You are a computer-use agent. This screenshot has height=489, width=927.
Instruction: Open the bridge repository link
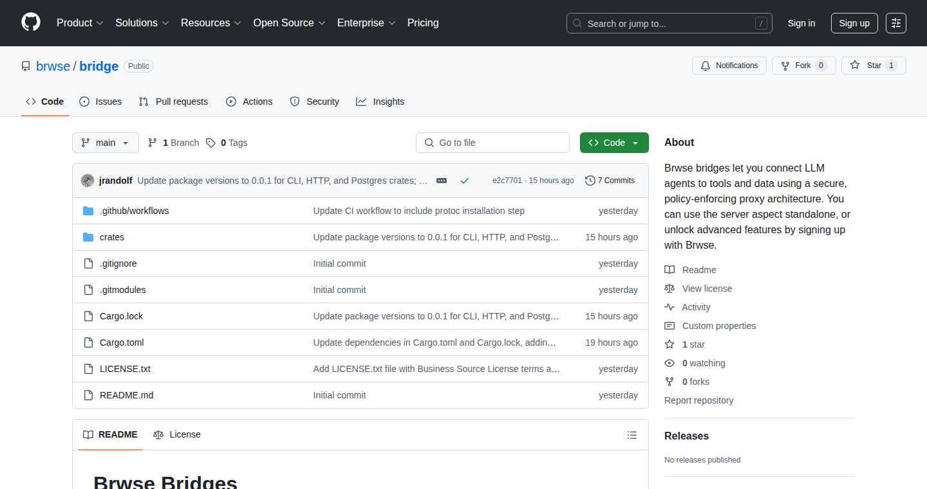[99, 66]
